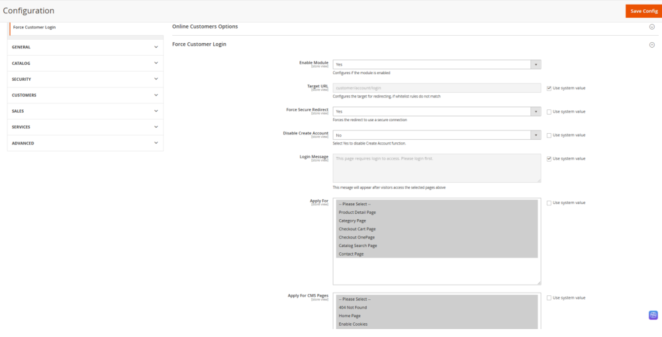Select Checkout OnePage option
Screen dimensions: 662x337
coord(437,237)
